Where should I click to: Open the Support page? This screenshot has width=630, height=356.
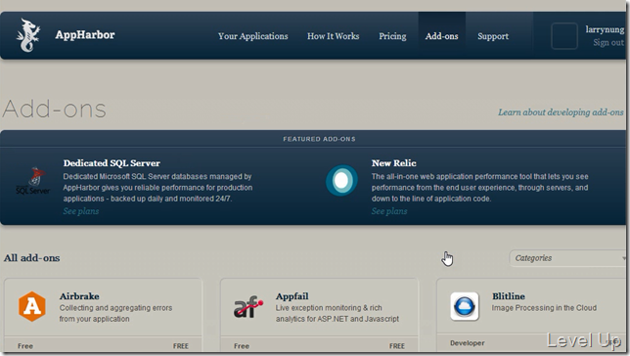click(x=493, y=36)
